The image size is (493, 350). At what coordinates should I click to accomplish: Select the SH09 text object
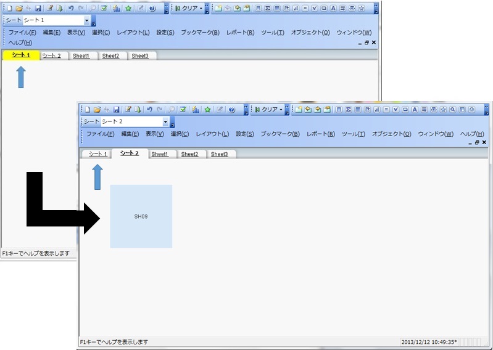click(x=141, y=216)
